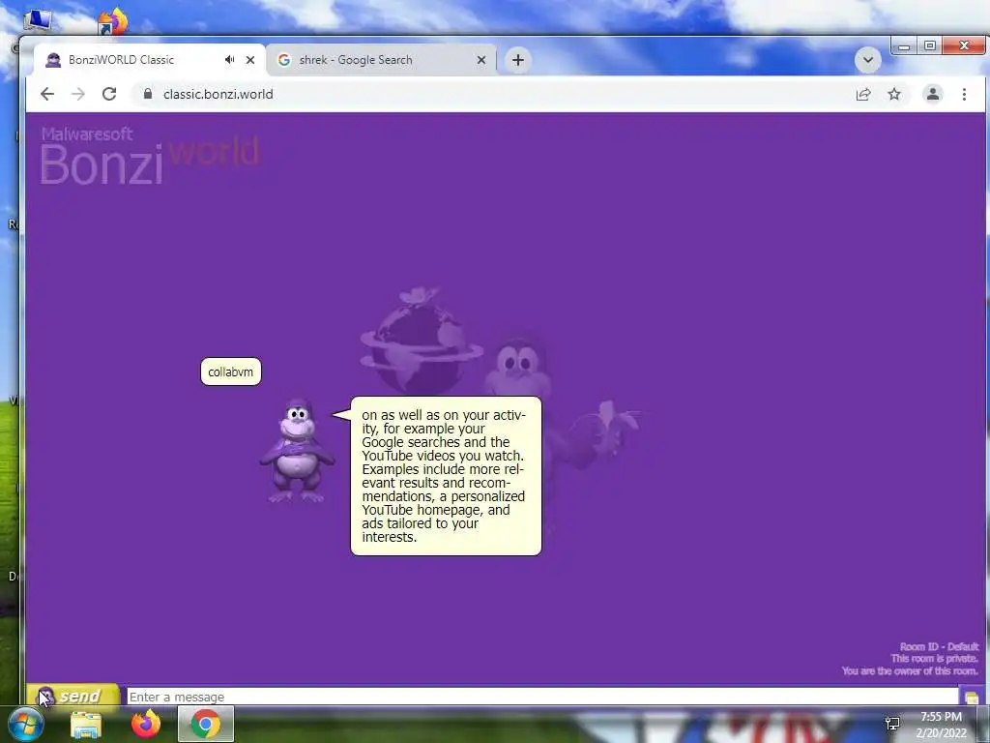
Task: Click the Chrome taskbar button
Action: pyautogui.click(x=206, y=724)
